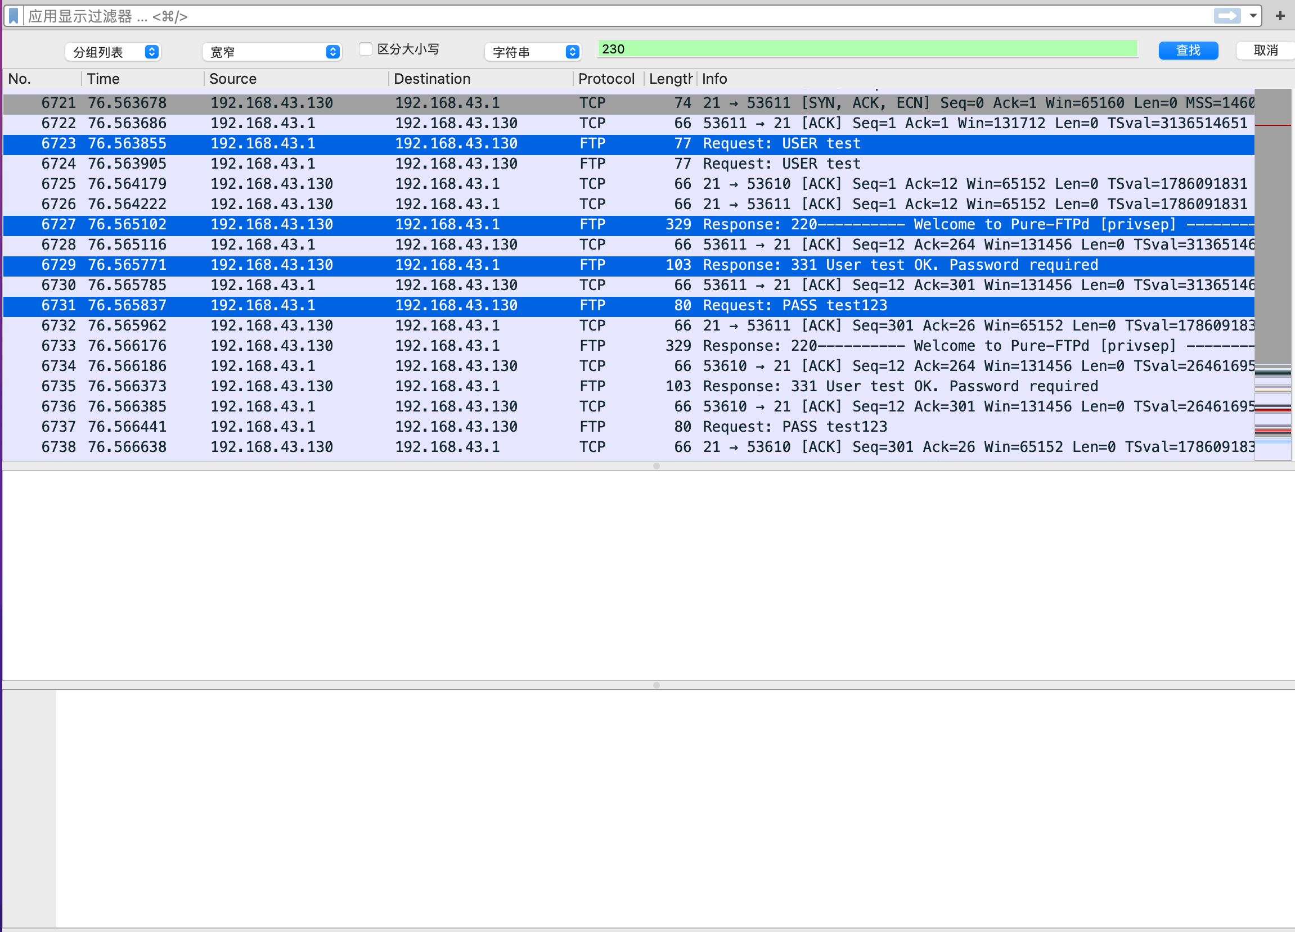Viewport: 1295px width, 932px height.
Task: Sort packets by the No. column header
Action: coord(20,79)
